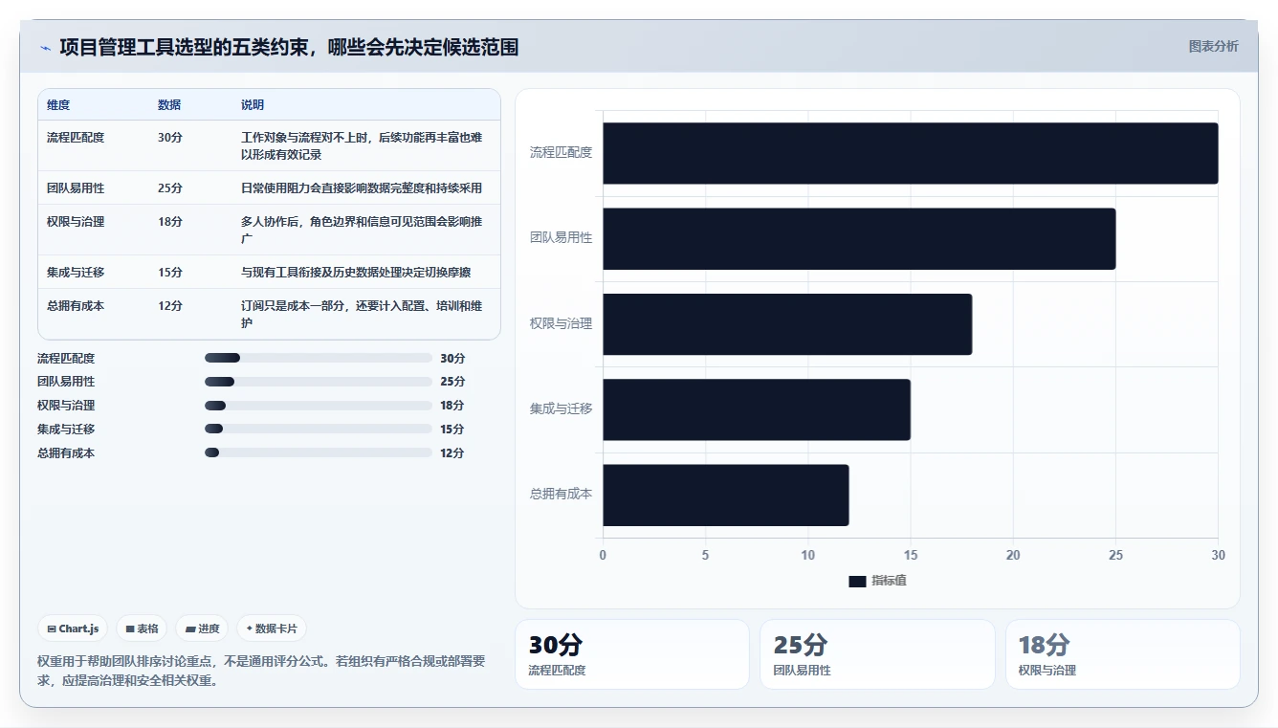The image size is (1278, 728).
Task: Click the 流程匹配度 y-axis label in chart
Action: [562, 152]
